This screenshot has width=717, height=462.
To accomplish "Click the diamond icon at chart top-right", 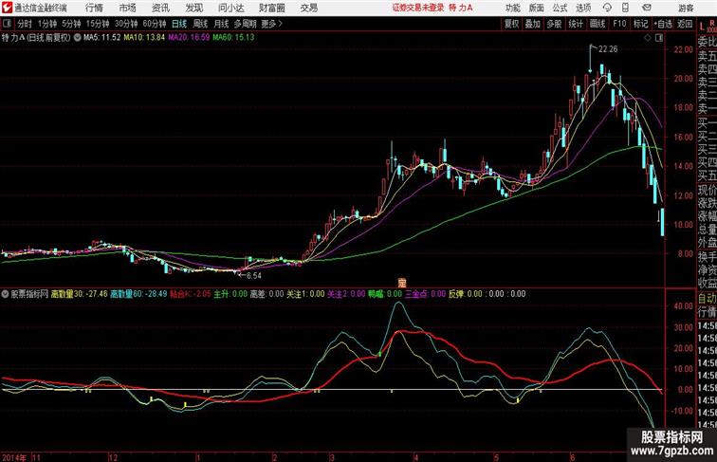I will point(648,38).
